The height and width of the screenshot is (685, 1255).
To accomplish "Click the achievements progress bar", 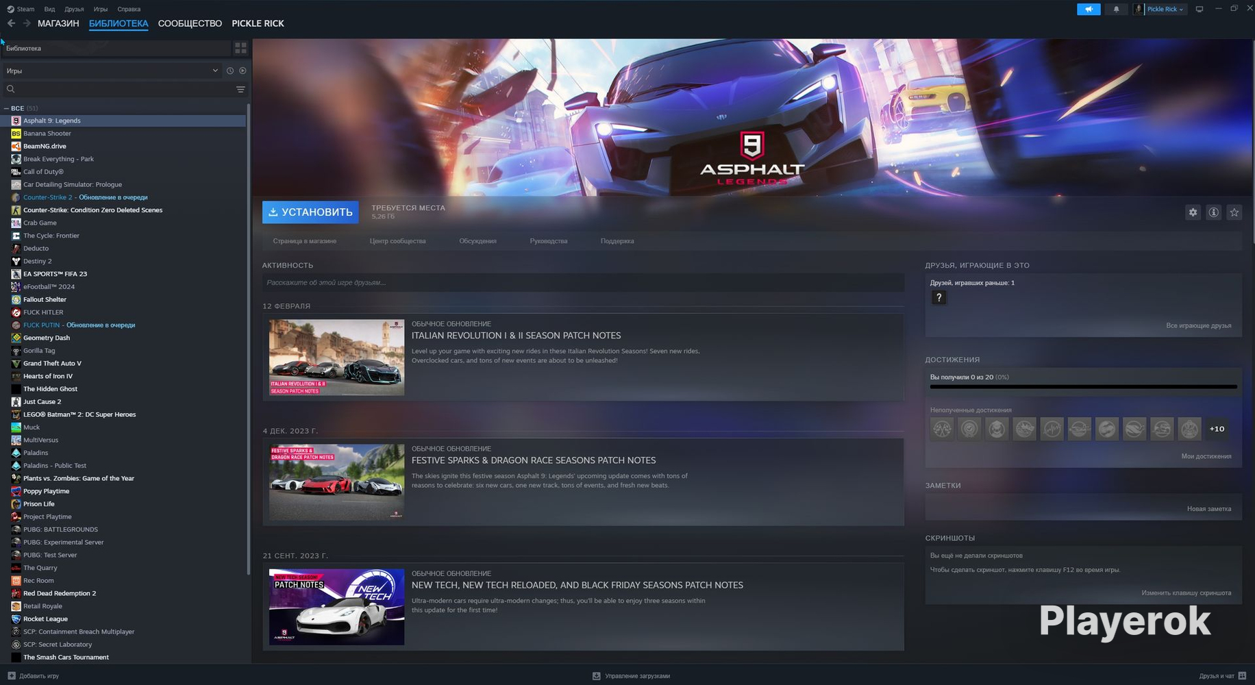I will [x=1083, y=387].
